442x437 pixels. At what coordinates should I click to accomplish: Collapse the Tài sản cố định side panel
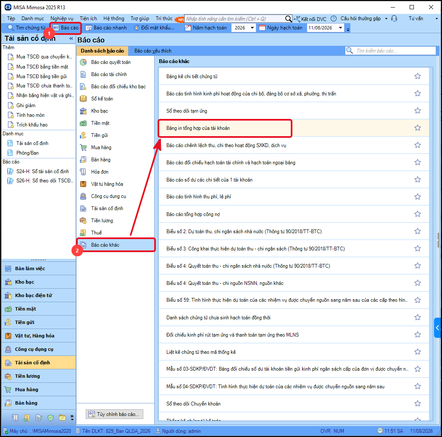pyautogui.click(x=71, y=38)
